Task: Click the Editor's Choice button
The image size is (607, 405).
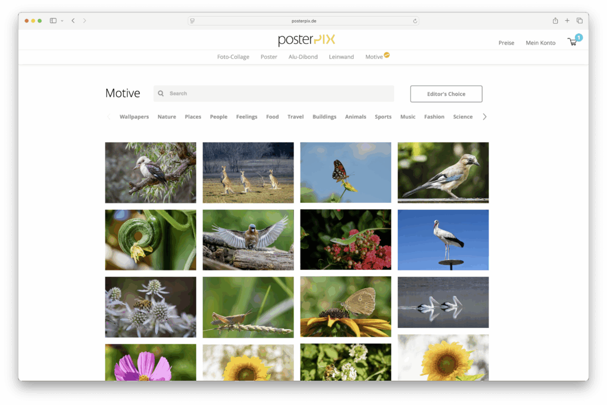Action: (x=446, y=94)
